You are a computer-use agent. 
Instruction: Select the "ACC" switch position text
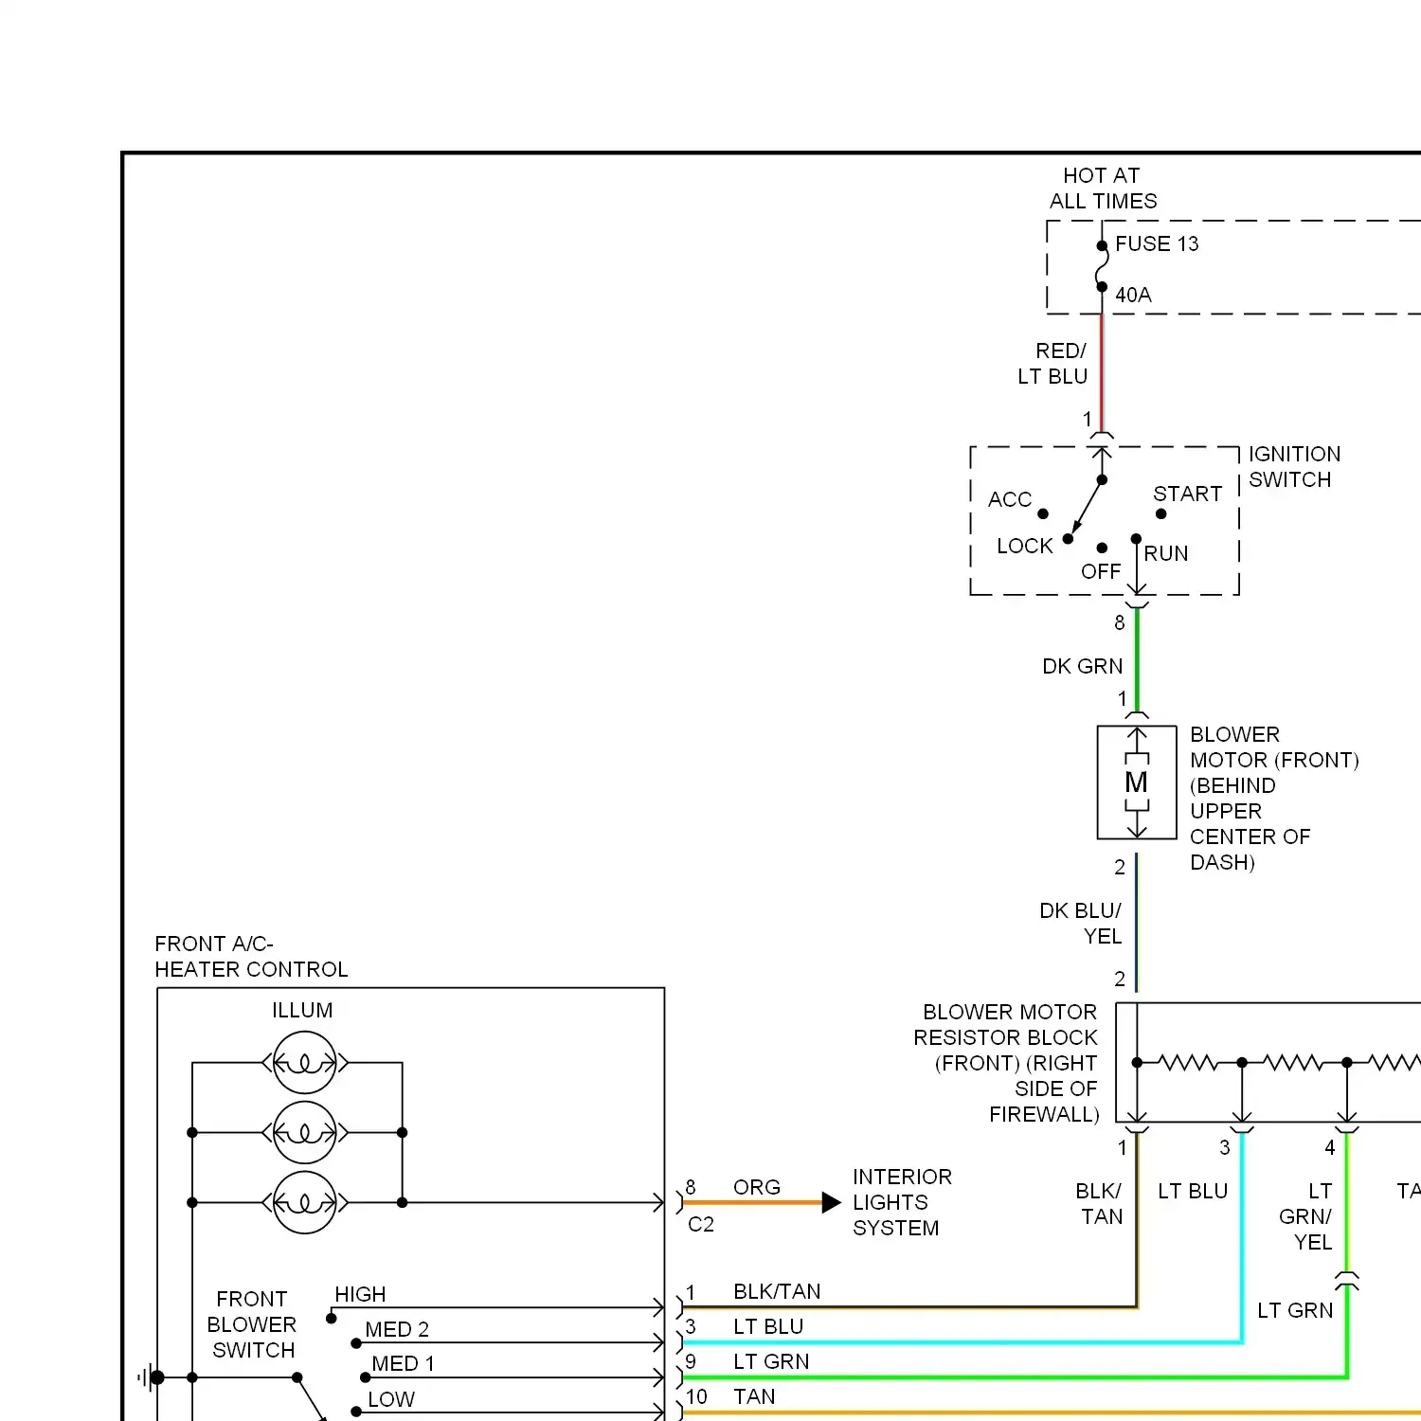pos(1010,499)
